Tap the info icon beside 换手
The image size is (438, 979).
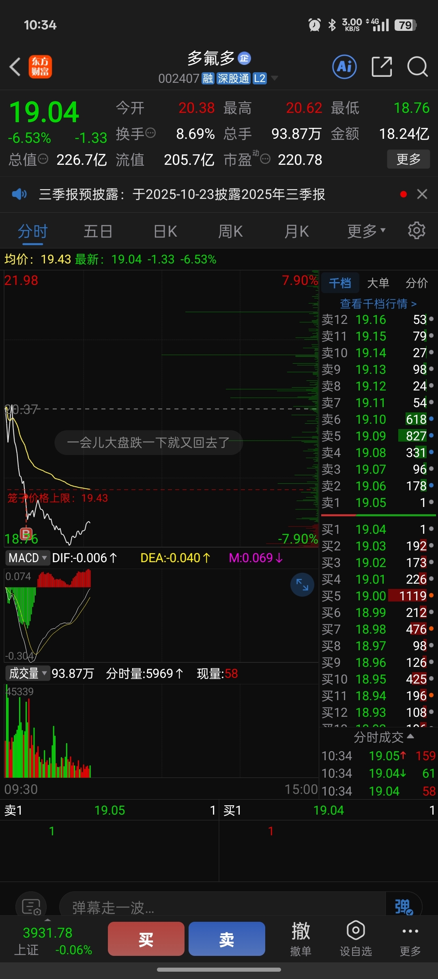click(x=150, y=133)
